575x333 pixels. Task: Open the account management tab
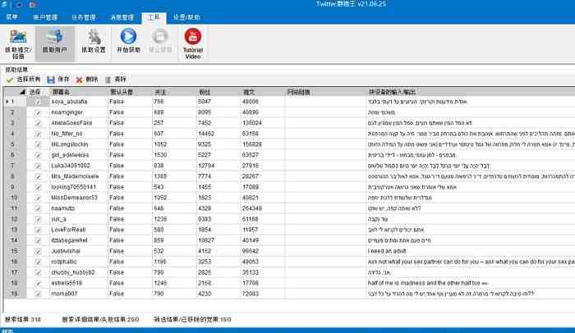point(45,17)
